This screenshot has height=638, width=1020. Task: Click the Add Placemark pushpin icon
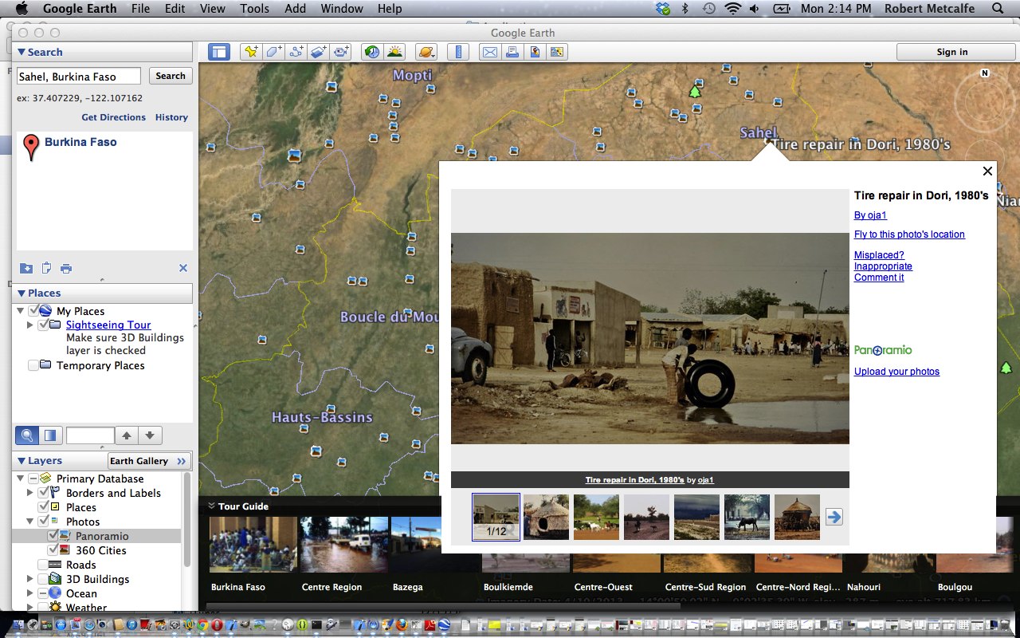tap(251, 52)
